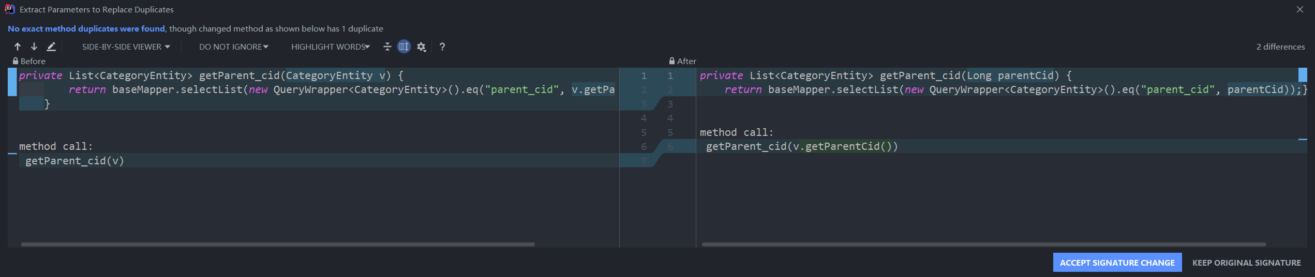Click the IntelliJ dialog title icon
Image resolution: width=1315 pixels, height=277 pixels.
coord(9,9)
